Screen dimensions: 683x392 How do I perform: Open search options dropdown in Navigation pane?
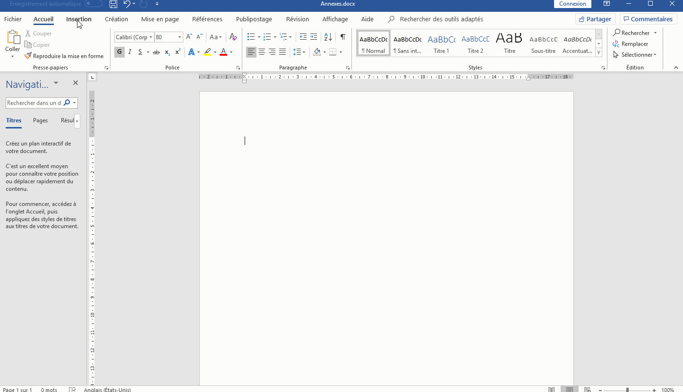75,103
